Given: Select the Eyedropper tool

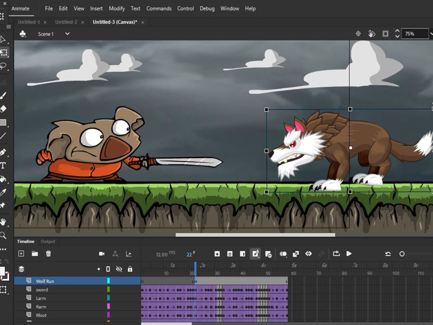Looking at the screenshot, I should pos(3,192).
